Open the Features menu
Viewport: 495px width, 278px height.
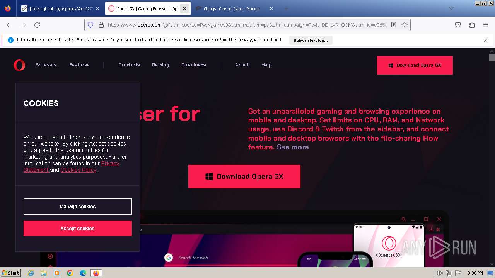coord(79,65)
